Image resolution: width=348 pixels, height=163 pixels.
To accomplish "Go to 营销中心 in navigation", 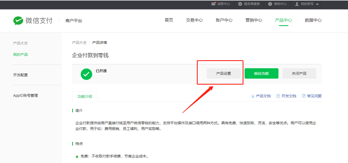I will [x=254, y=20].
